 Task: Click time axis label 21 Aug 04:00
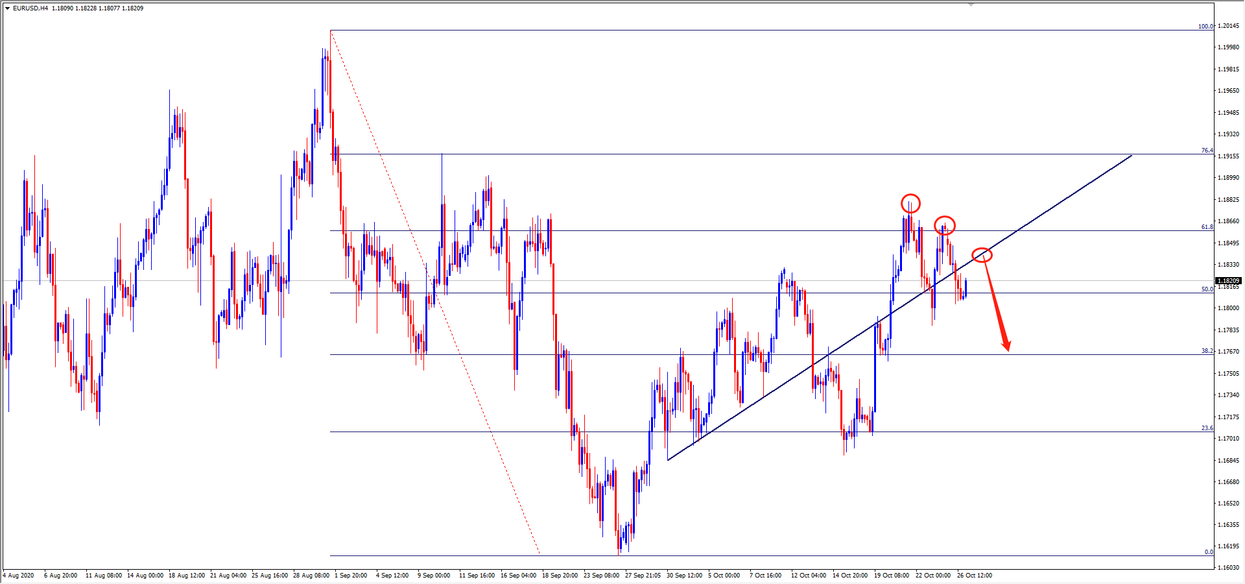point(228,576)
